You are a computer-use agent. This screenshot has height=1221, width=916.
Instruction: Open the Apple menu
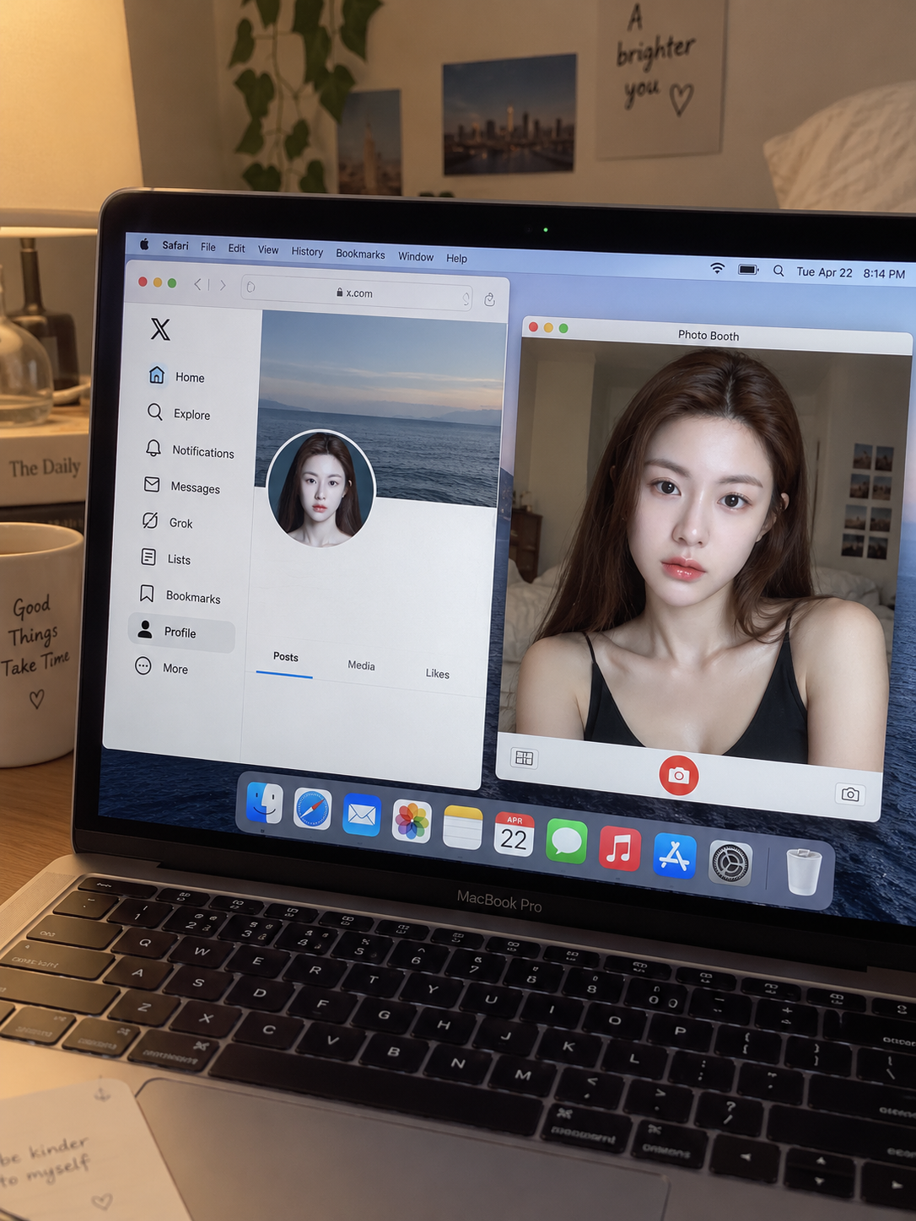144,245
